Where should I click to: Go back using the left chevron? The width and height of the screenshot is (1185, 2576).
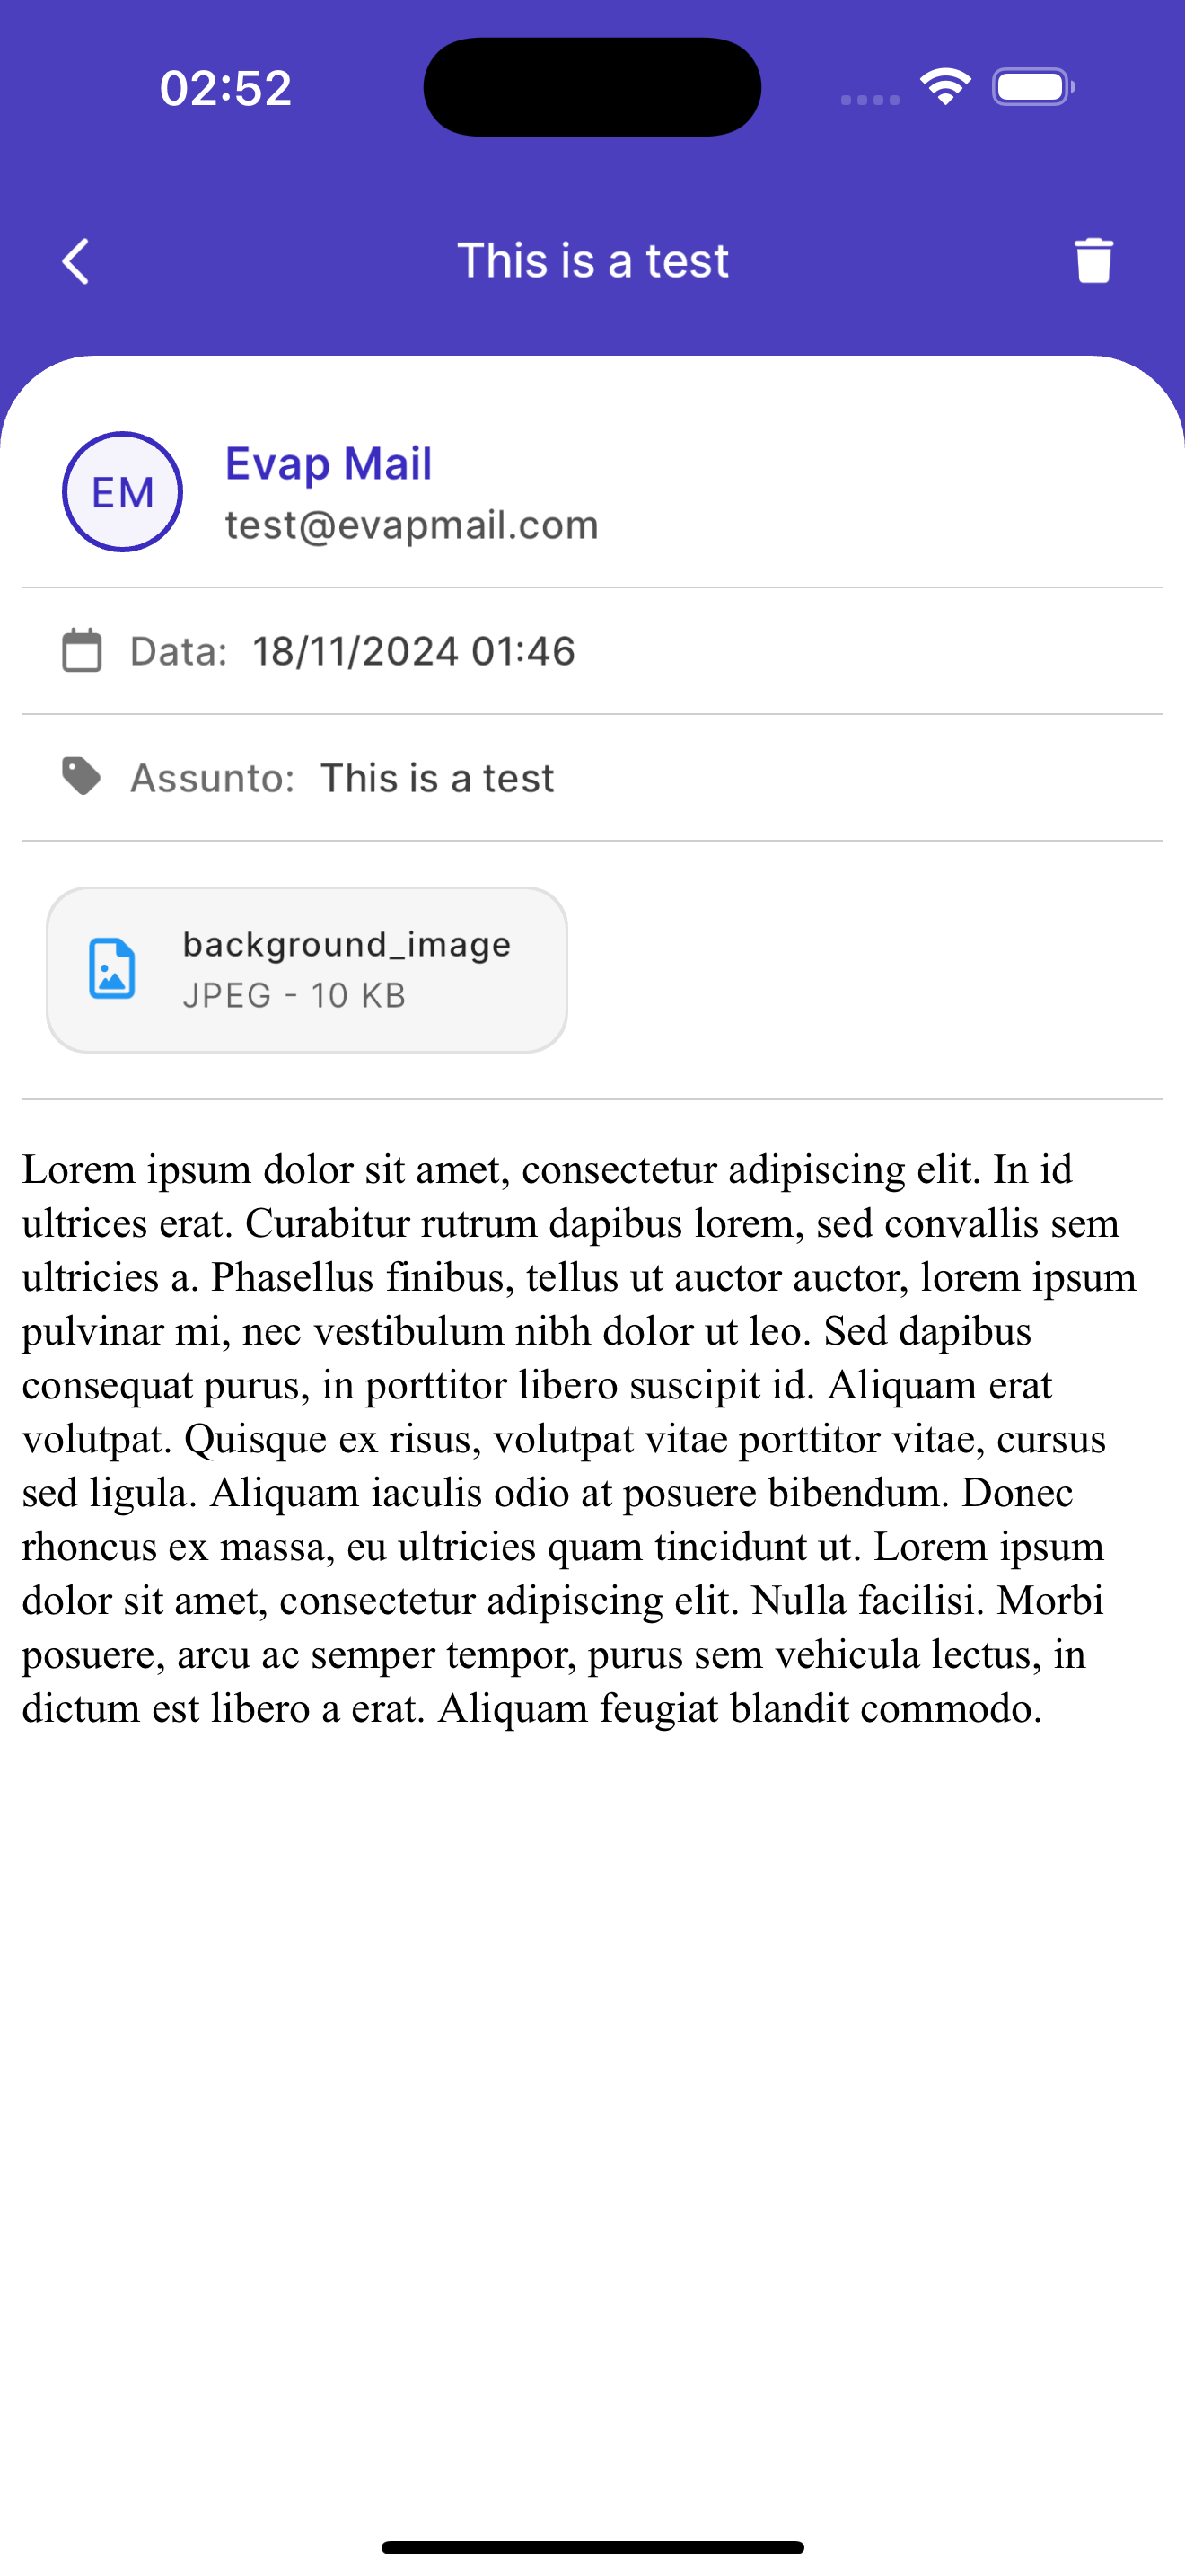pos(76,261)
